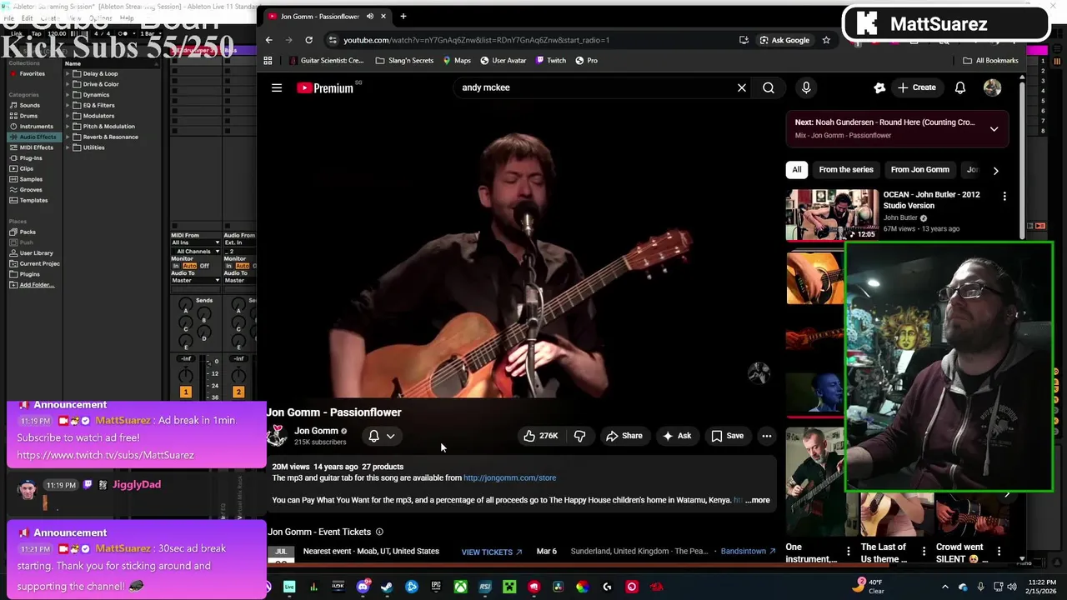Open options for OCEAN John Butler video
1067x600 pixels.
pyautogui.click(x=1004, y=196)
